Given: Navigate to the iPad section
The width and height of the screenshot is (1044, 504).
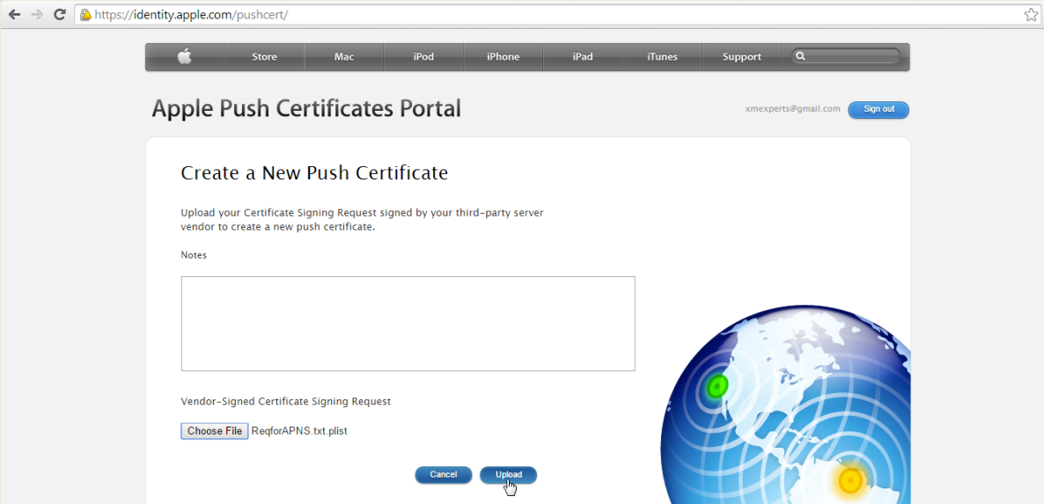Looking at the screenshot, I should [583, 57].
